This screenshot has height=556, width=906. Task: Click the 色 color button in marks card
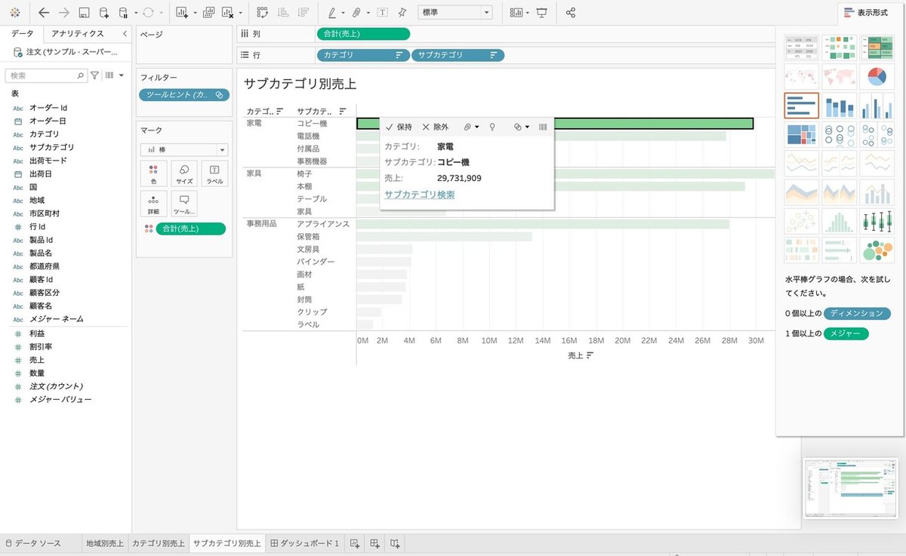153,174
